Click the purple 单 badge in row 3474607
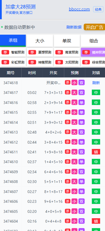This screenshot has width=105, height=231. click(82, 191)
